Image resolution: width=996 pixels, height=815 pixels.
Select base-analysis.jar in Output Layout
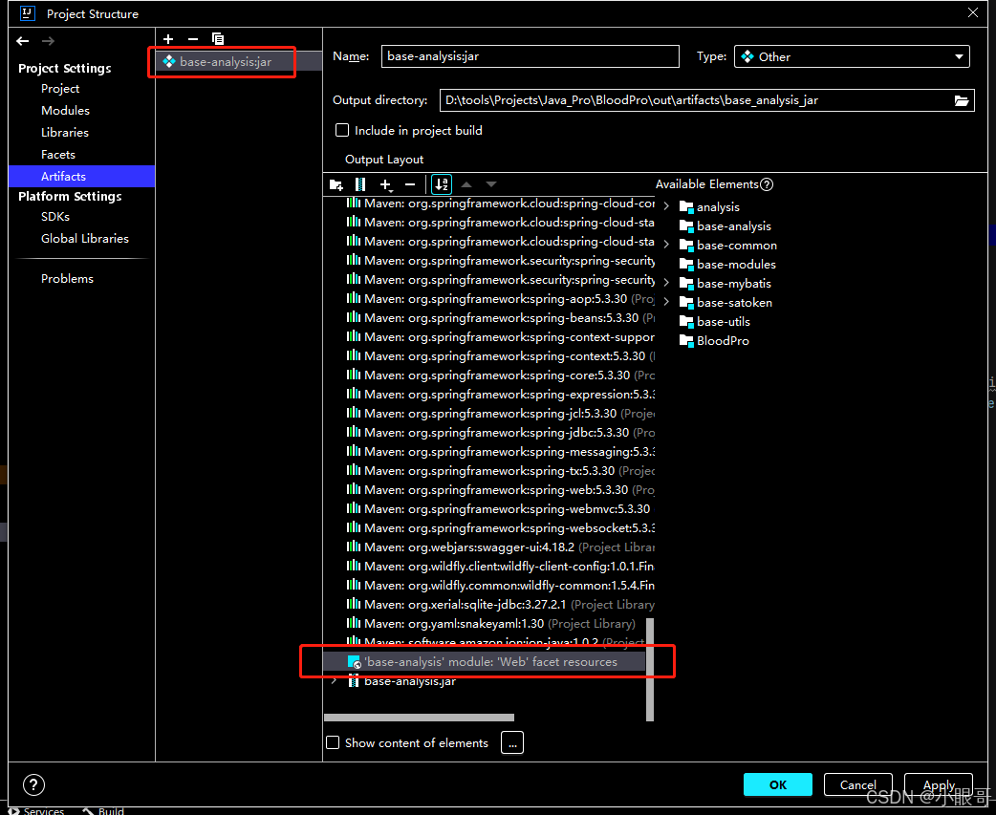(x=410, y=681)
